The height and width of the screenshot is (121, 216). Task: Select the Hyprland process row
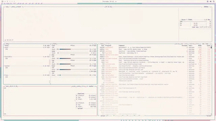155,53
